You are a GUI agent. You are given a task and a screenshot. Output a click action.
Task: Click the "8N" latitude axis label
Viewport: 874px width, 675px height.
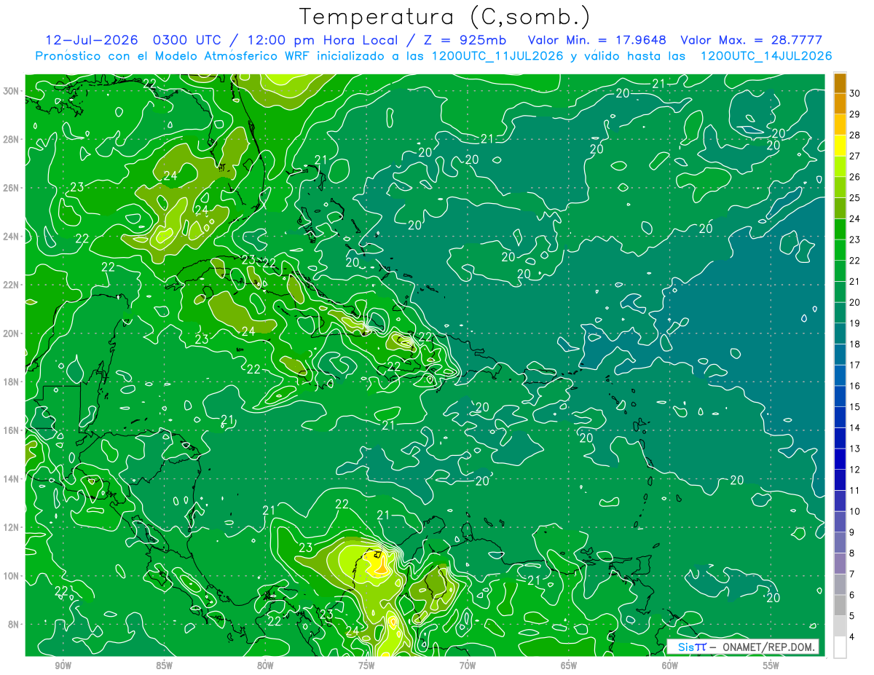point(15,625)
